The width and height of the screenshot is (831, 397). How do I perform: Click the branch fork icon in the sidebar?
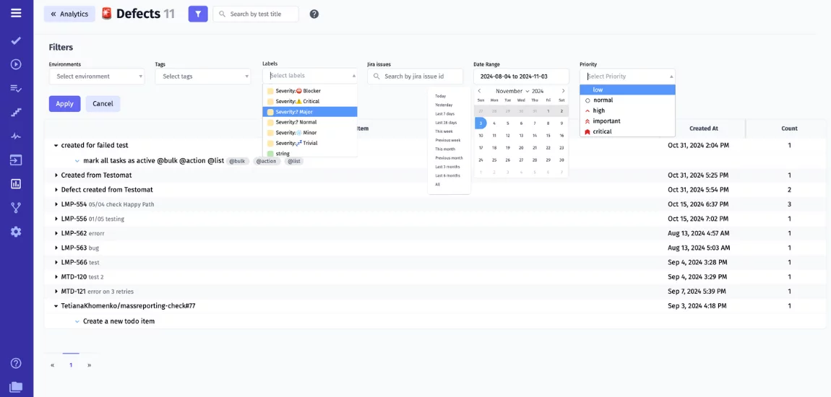coord(16,208)
